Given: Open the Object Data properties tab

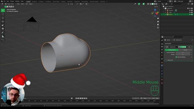Looking at the screenshot, I should pos(162,77).
